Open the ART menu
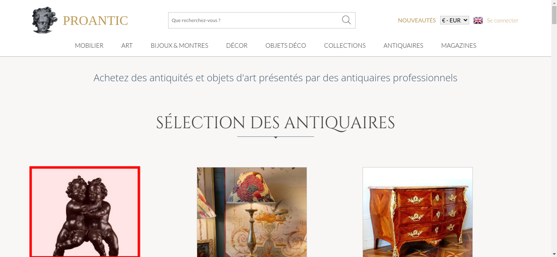 127,45
